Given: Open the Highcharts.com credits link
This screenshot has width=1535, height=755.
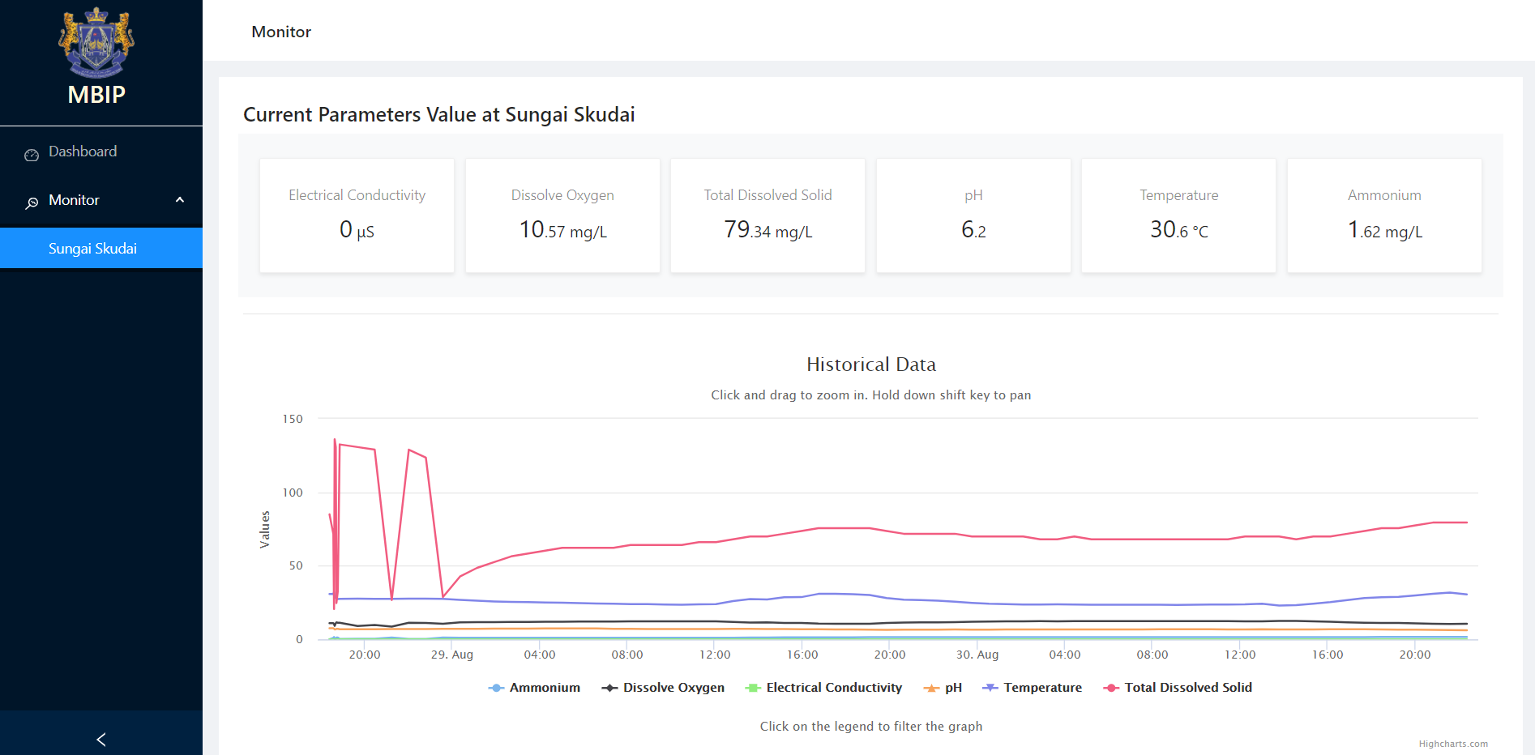Looking at the screenshot, I should point(1452,744).
